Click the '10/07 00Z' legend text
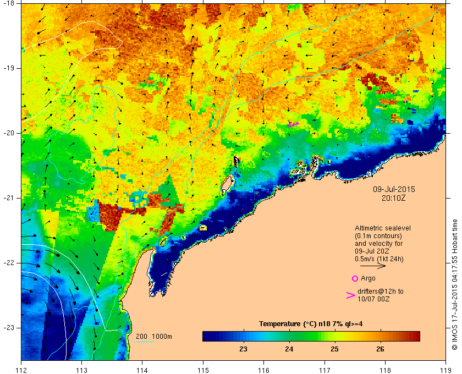This screenshot has height=374, width=462. pyautogui.click(x=373, y=299)
